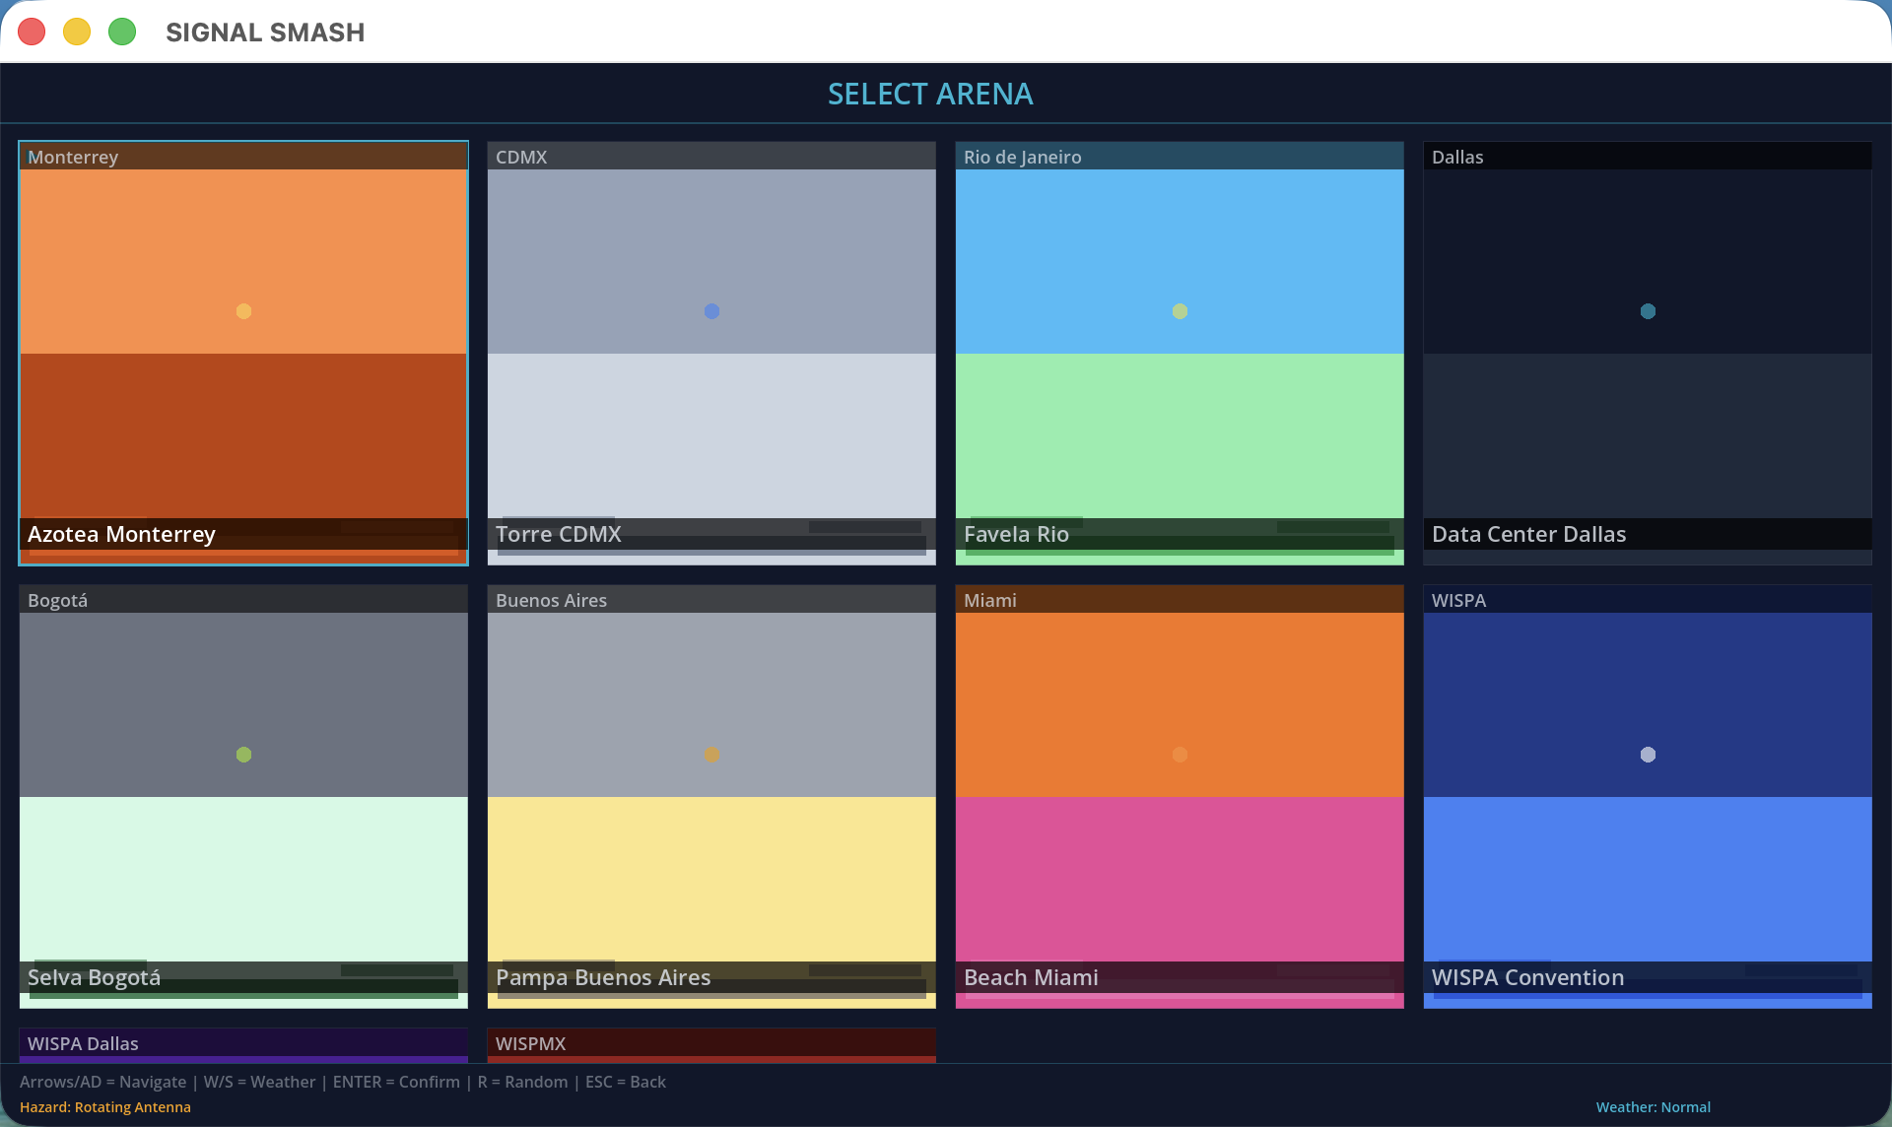Click the Torre CDMX name caption

point(559,534)
